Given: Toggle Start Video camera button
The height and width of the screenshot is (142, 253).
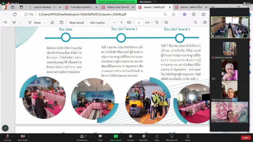Looking at the screenshot, I should click(x=23, y=137).
